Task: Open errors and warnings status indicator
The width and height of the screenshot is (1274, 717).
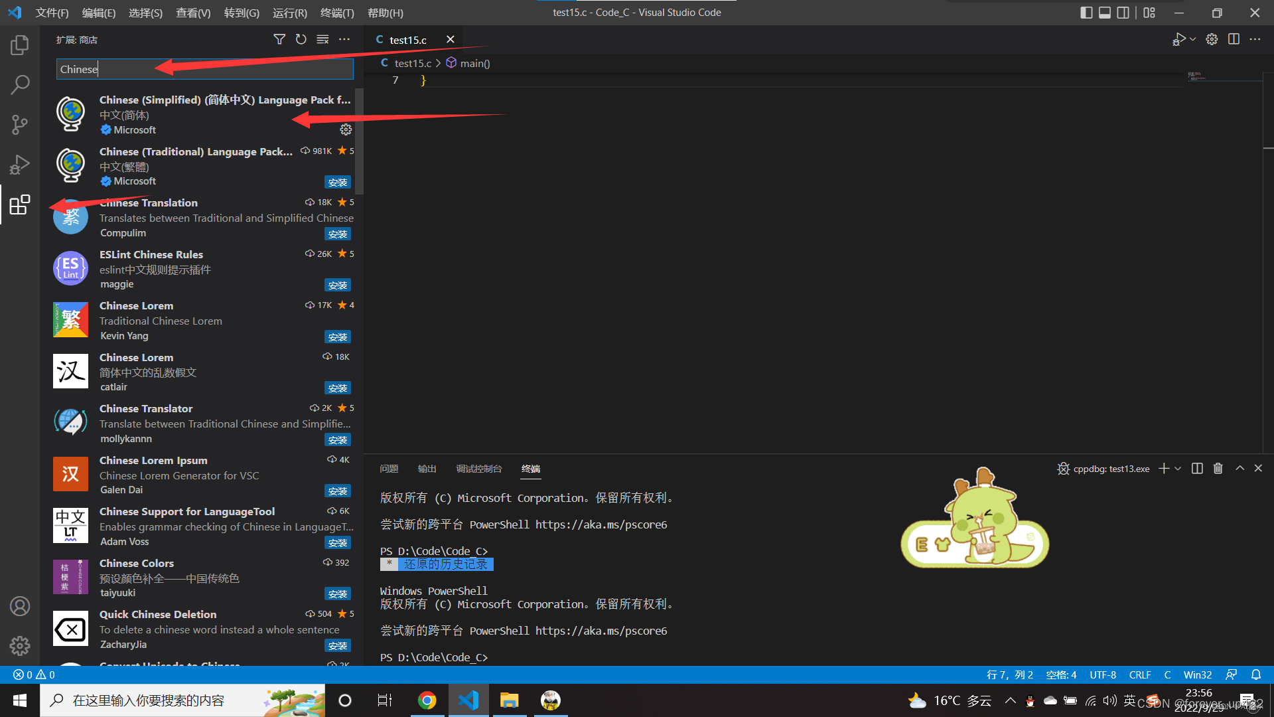Action: [34, 675]
